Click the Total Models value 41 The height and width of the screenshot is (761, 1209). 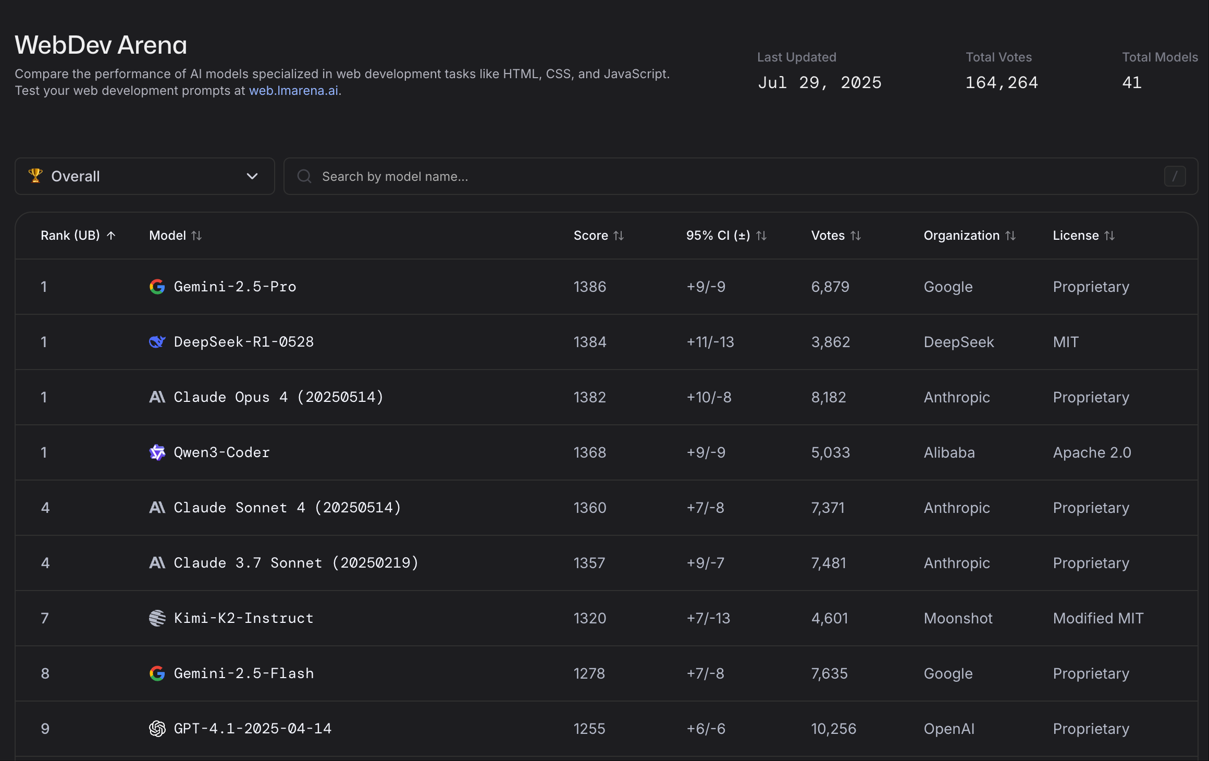[1132, 82]
